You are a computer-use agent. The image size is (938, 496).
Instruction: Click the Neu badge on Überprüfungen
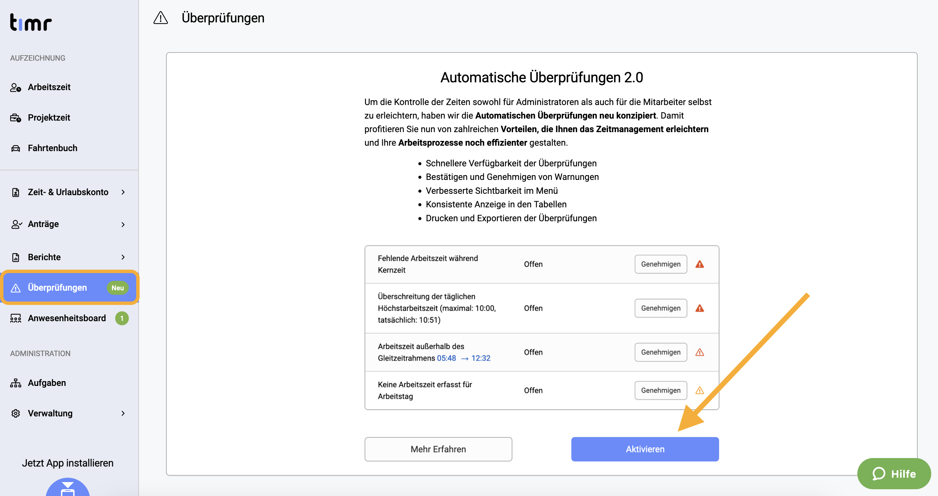(x=118, y=288)
